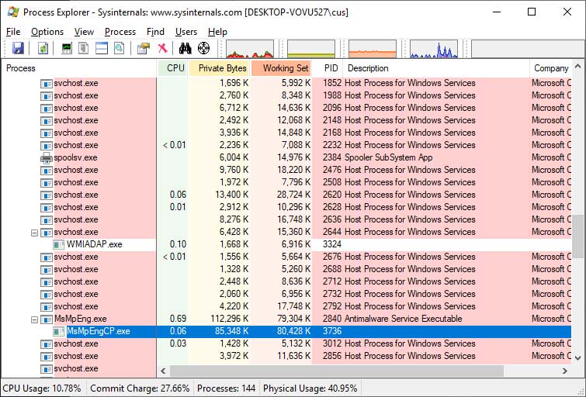Click the CPU usage history graph
The width and height of the screenshot is (586, 397).
click(249, 50)
